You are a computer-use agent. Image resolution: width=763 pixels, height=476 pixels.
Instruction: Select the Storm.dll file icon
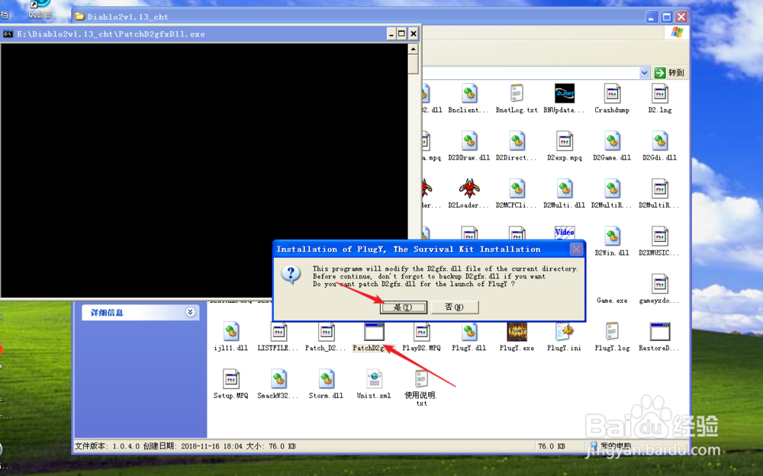326,379
